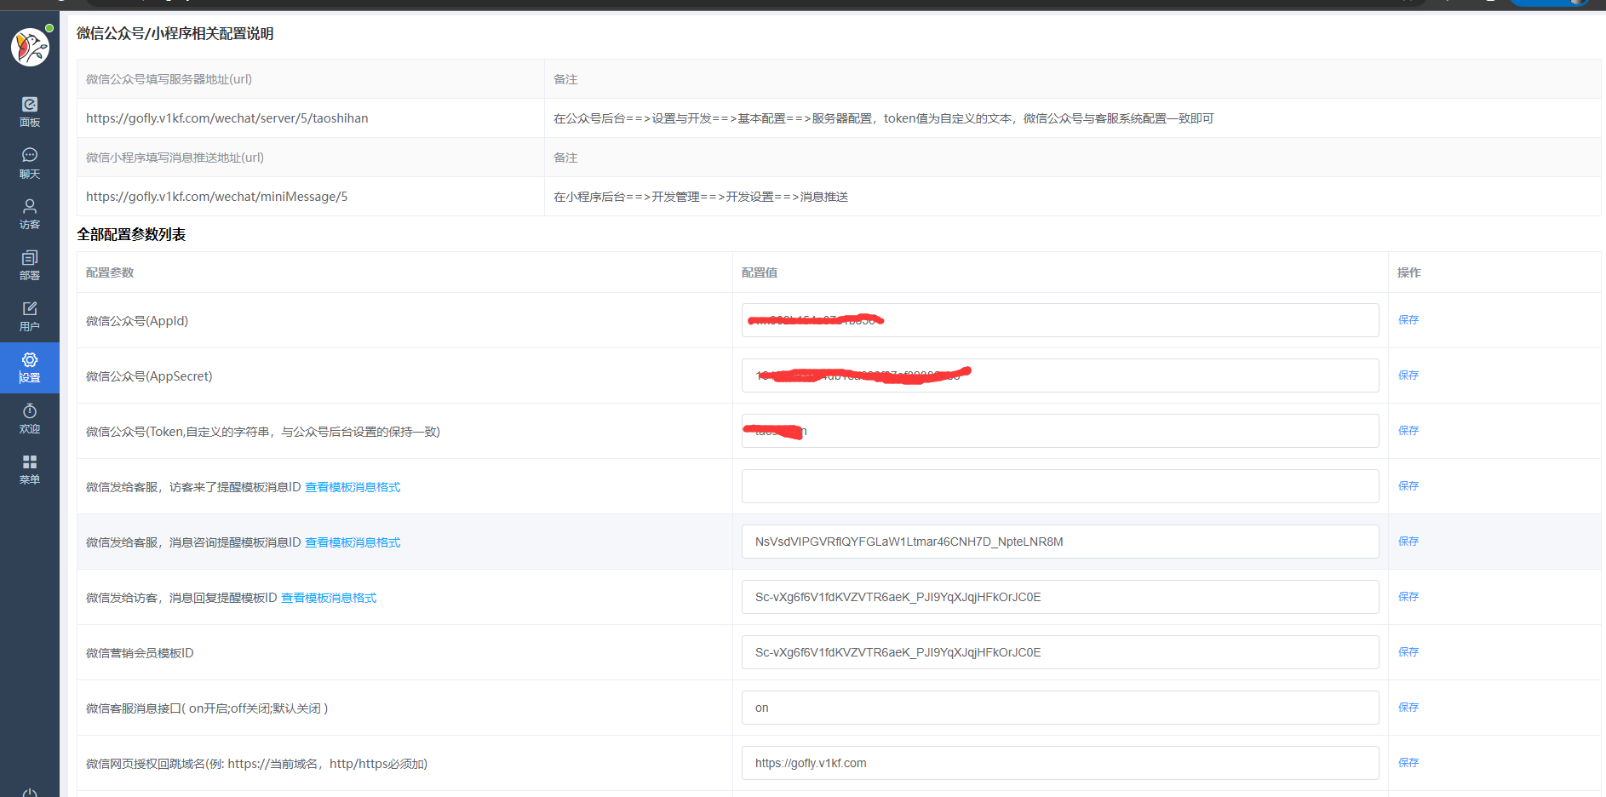Click the 微信客服消息接口 field containing on
The width and height of the screenshot is (1606, 797).
[1059, 708]
